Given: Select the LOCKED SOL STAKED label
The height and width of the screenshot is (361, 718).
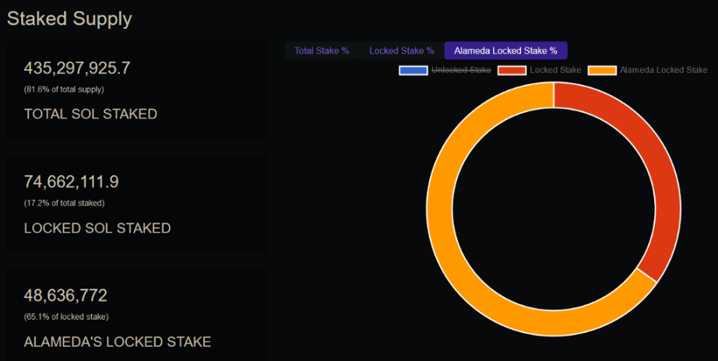Looking at the screenshot, I should tap(97, 228).
